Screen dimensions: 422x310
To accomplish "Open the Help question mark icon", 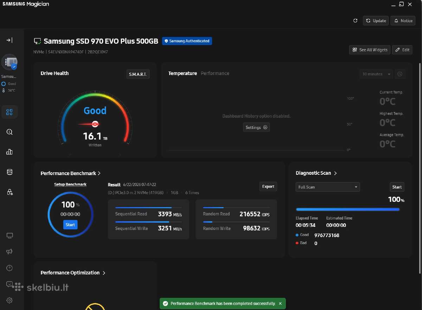I will 9,268.
